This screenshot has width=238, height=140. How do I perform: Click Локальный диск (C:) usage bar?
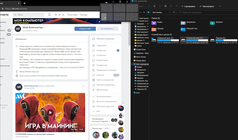(x=168, y=40)
